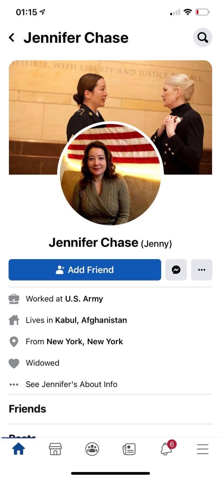Tap the back arrow beside Jennifer Chase

coord(12,37)
